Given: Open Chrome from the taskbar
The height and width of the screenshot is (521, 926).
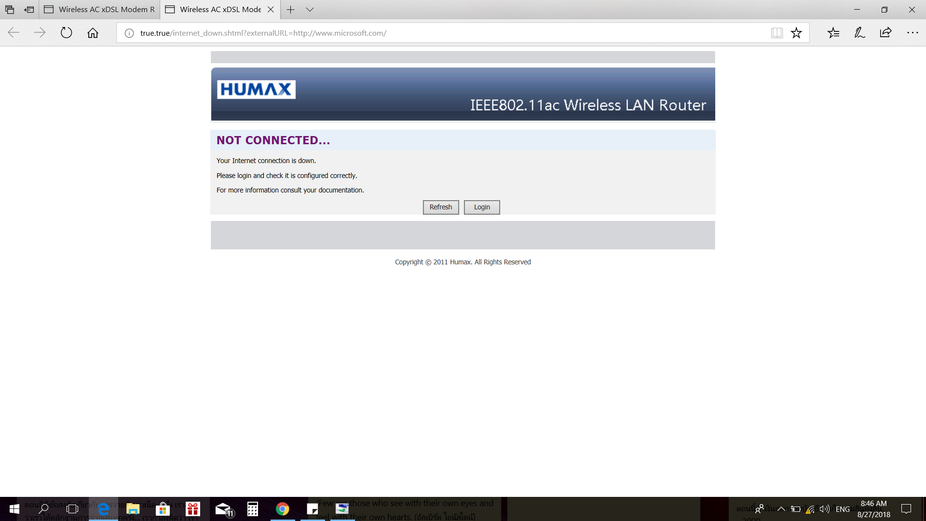Looking at the screenshot, I should click(282, 509).
